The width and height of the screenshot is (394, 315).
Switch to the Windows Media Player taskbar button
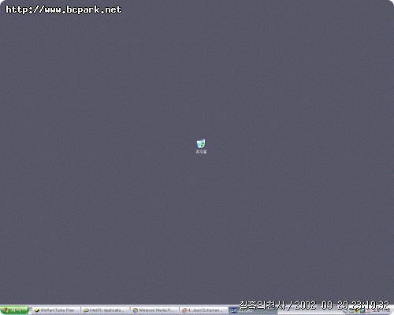coord(154,310)
